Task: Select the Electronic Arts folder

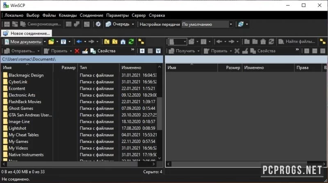Action: click(22, 95)
